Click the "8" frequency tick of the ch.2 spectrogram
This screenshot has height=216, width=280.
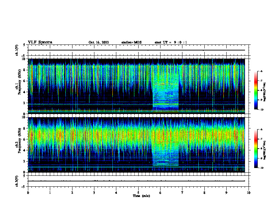point(25,128)
